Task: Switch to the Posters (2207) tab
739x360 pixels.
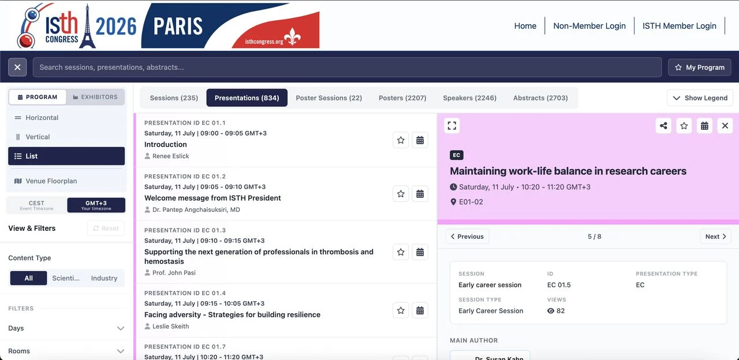Action: [x=402, y=98]
